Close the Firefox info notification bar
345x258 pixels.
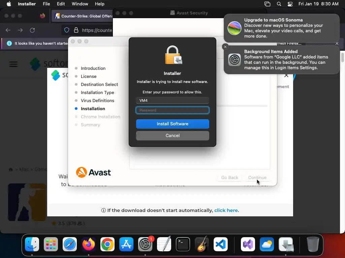337,43
